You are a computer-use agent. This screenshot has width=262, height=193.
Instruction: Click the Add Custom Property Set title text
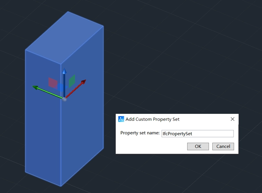(152, 119)
